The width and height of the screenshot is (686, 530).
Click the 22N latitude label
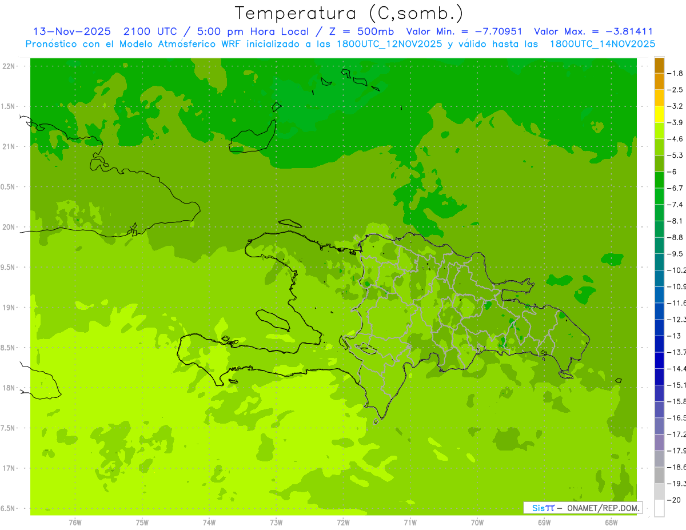tap(9, 66)
